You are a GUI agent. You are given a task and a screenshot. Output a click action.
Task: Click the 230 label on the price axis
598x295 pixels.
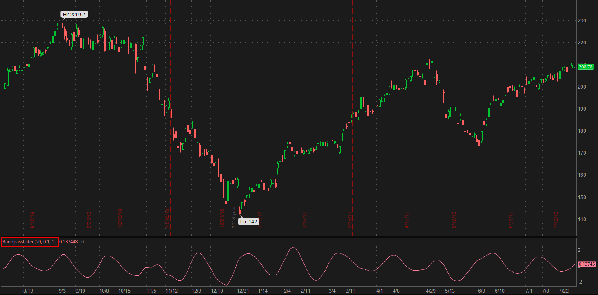point(582,20)
